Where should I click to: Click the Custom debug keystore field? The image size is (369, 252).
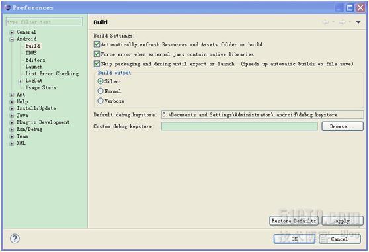pyautogui.click(x=239, y=126)
